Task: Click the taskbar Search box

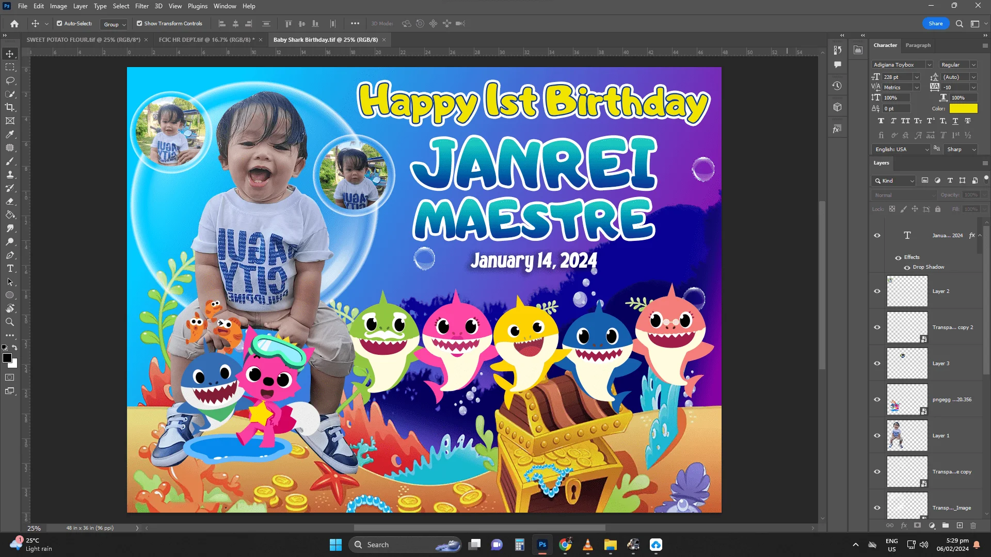Action: pos(406,545)
